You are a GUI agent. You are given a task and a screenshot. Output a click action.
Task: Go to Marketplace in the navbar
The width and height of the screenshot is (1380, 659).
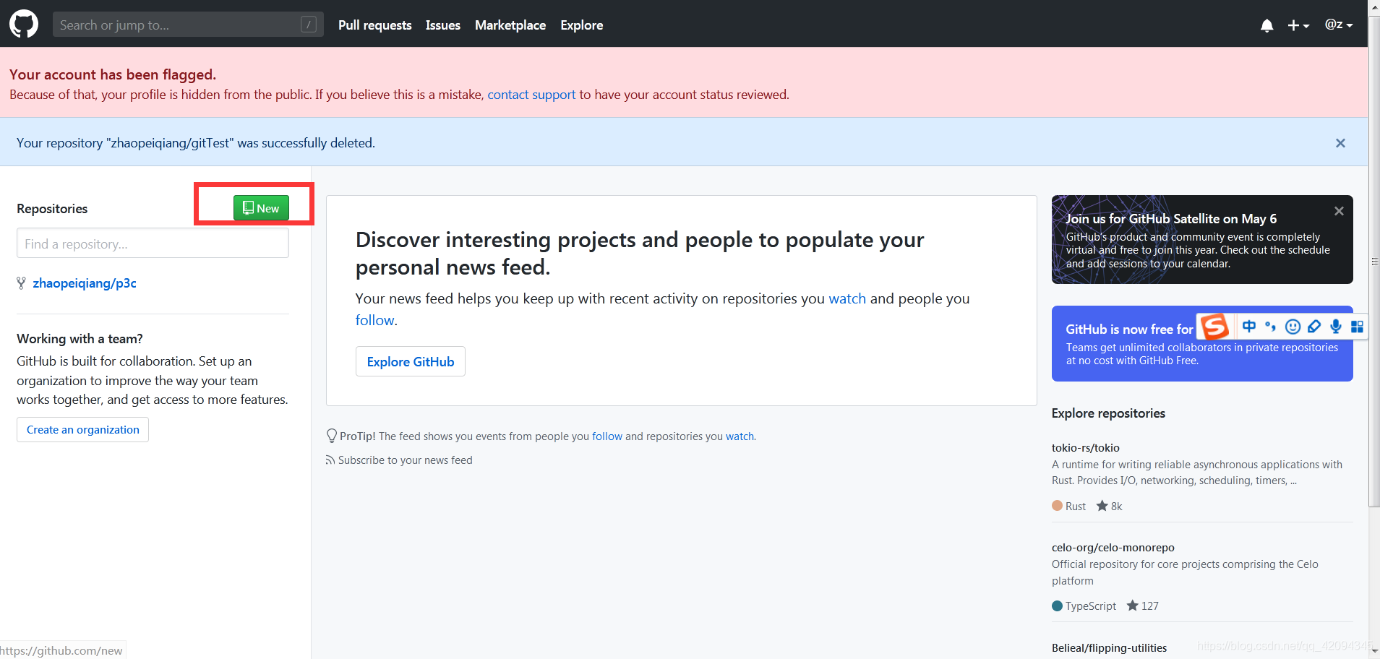point(510,25)
